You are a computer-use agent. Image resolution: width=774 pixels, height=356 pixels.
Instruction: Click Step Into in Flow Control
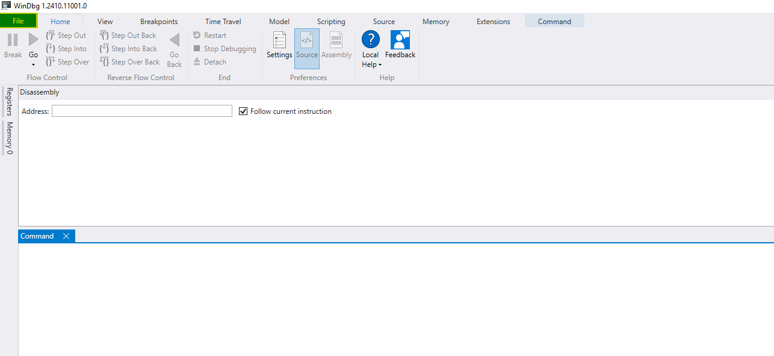[66, 49]
